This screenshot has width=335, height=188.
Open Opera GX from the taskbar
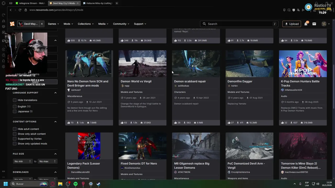(53, 184)
